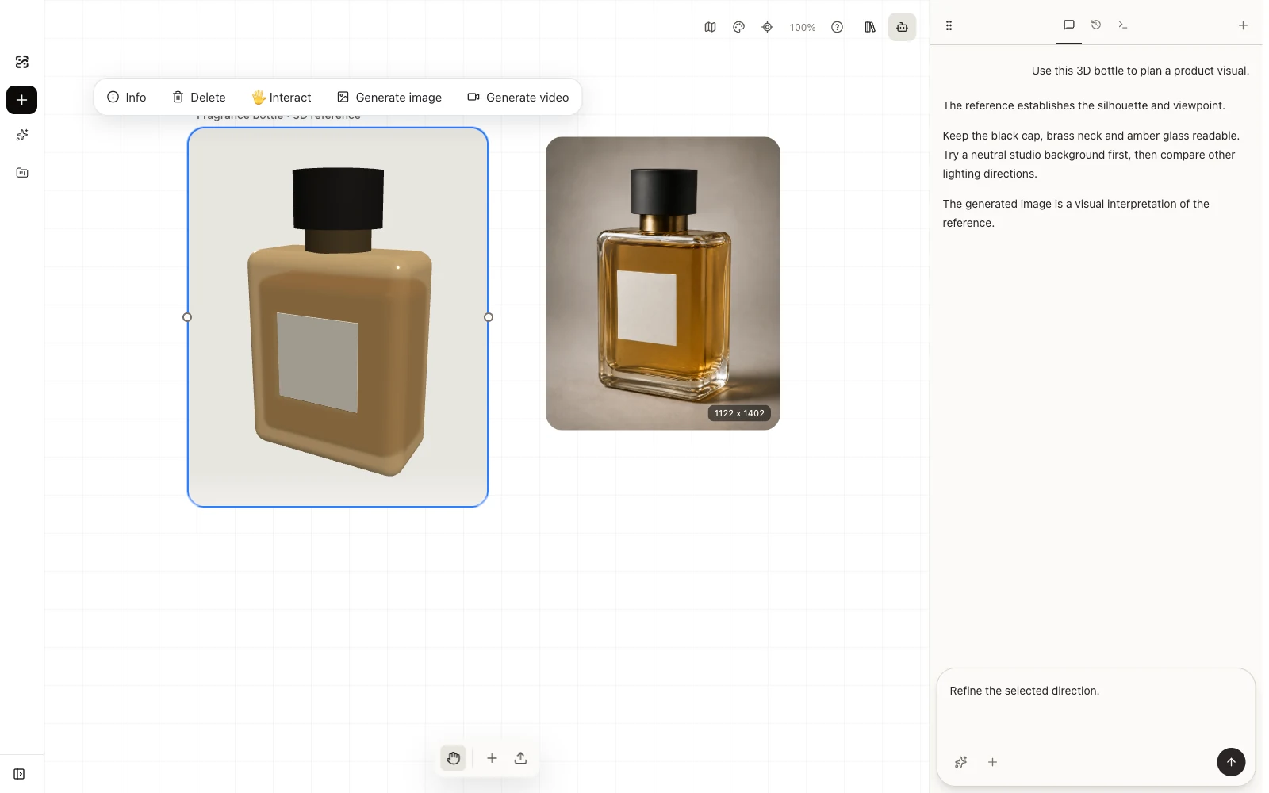Open the library books icon
Screen dimensions: 1269x793
click(870, 27)
